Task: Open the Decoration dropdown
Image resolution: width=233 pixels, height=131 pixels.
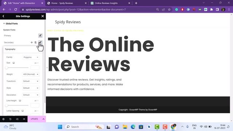Action: tap(31, 95)
